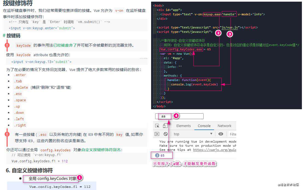Viewport: 303px width, 190px height.
Task: Activate the DevTools inspect element cursor icon
Action: click(157, 126)
